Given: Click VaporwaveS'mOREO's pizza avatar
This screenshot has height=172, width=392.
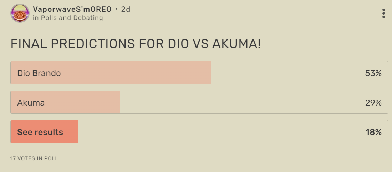Looking at the screenshot, I should (x=20, y=13).
